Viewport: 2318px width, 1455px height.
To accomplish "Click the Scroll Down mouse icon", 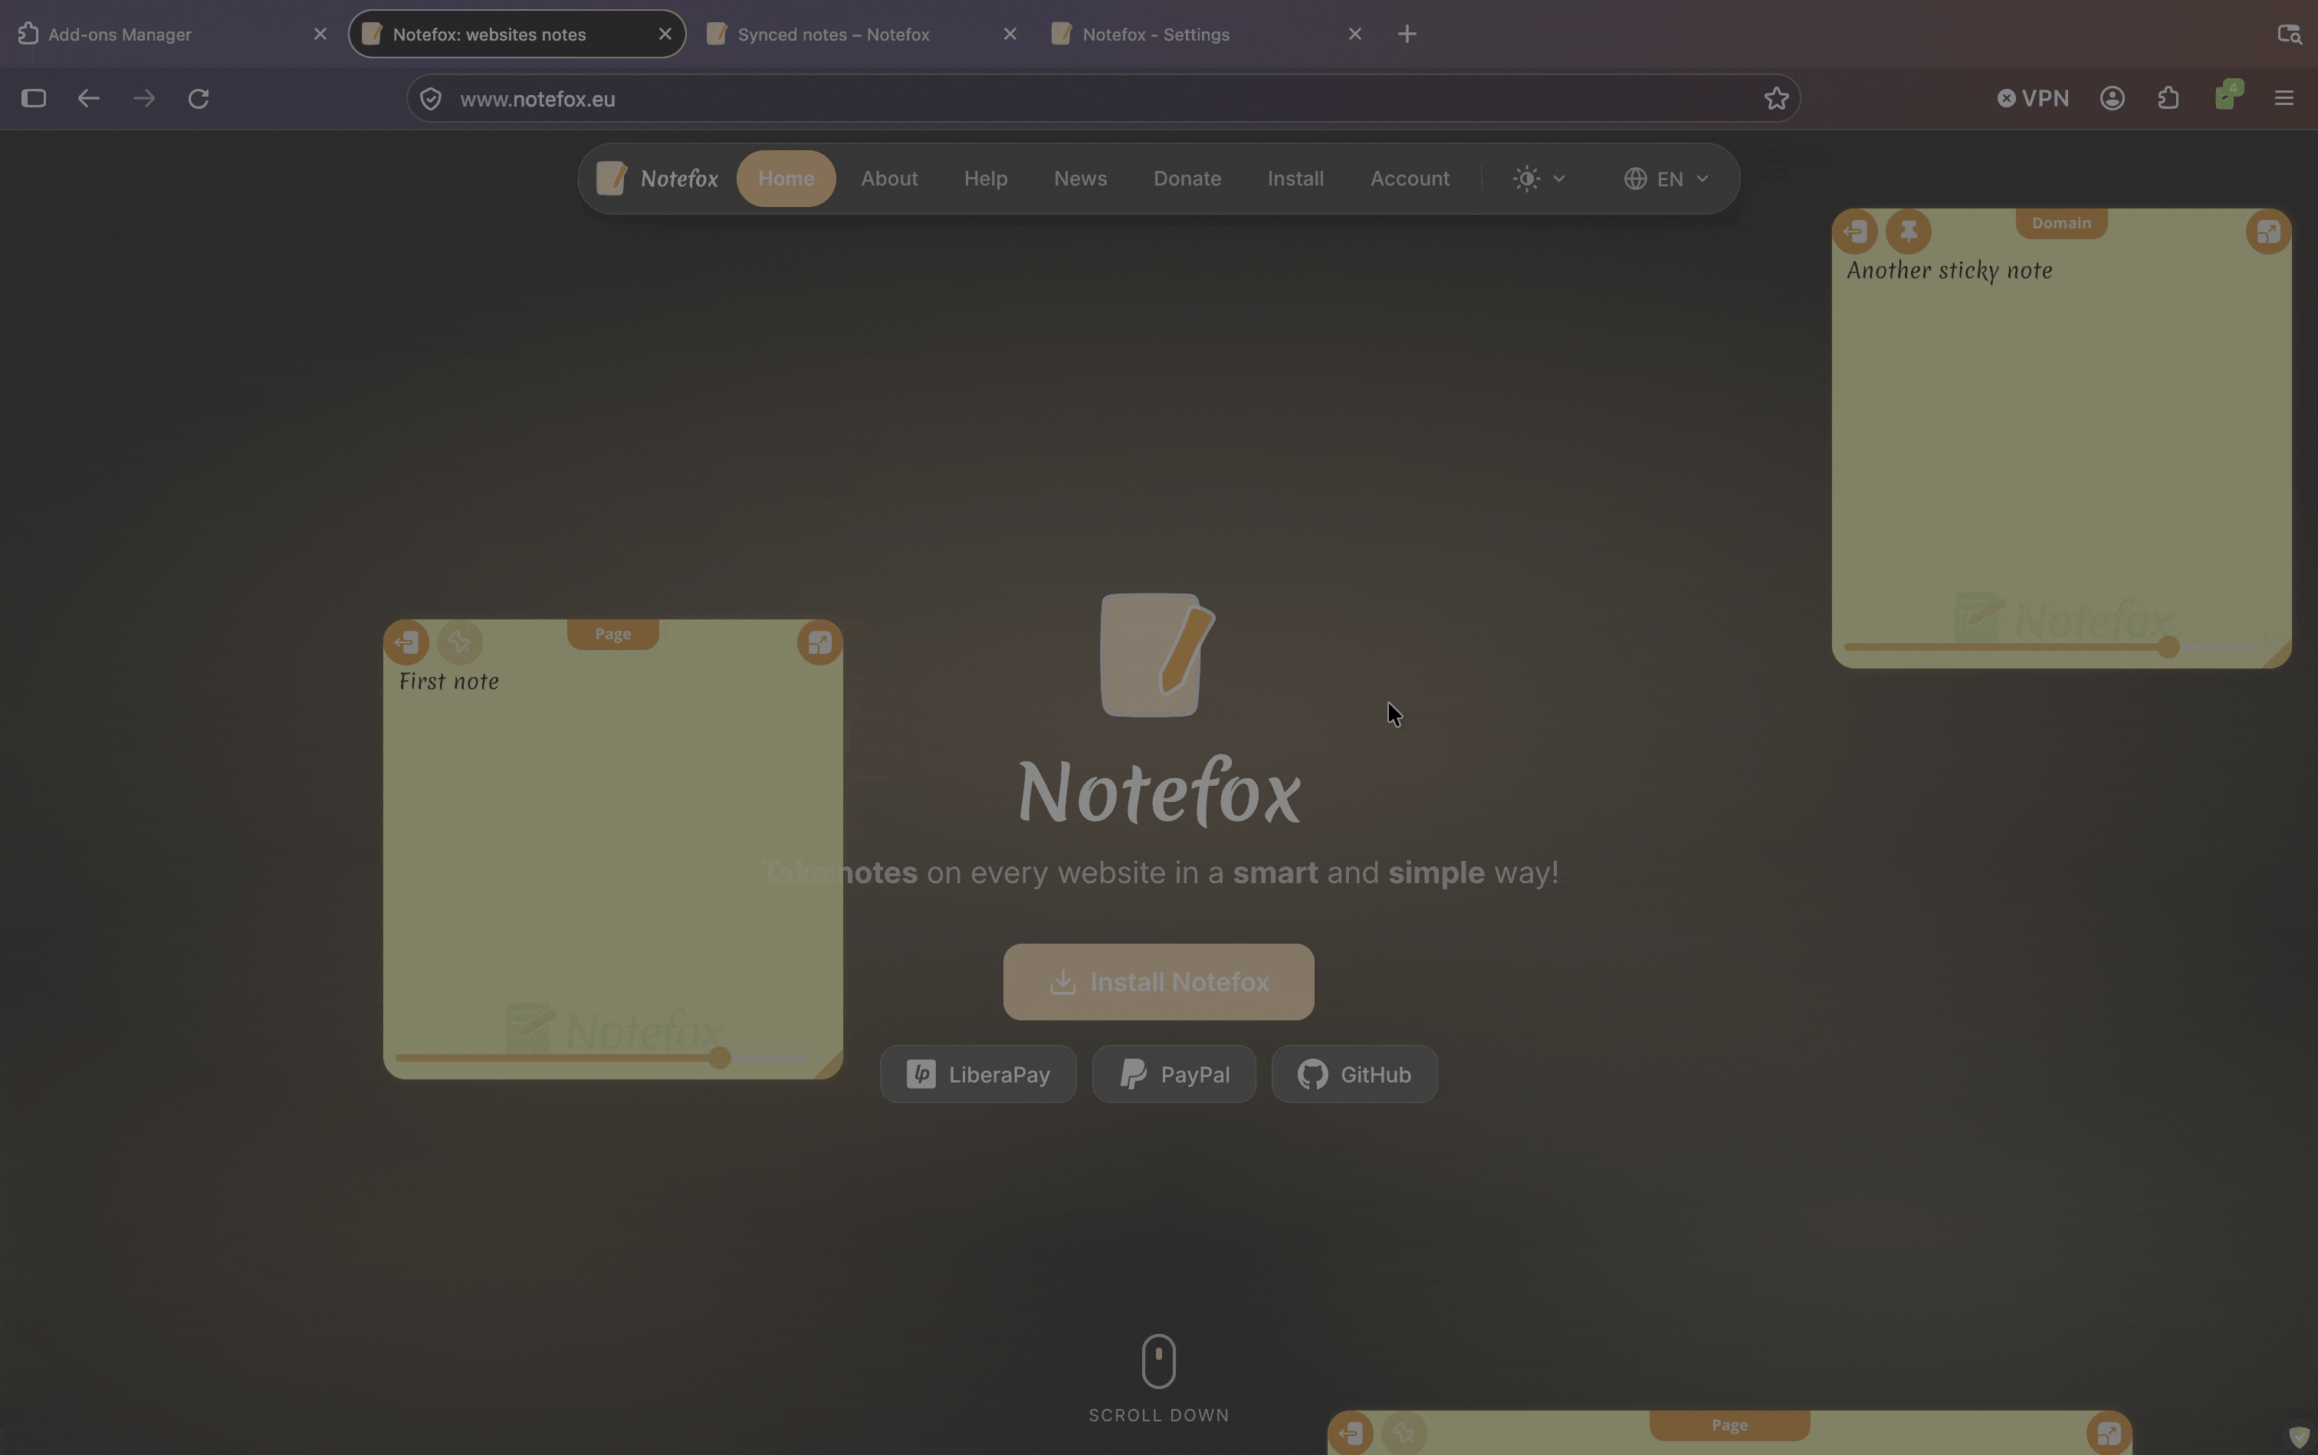I will tap(1158, 1361).
